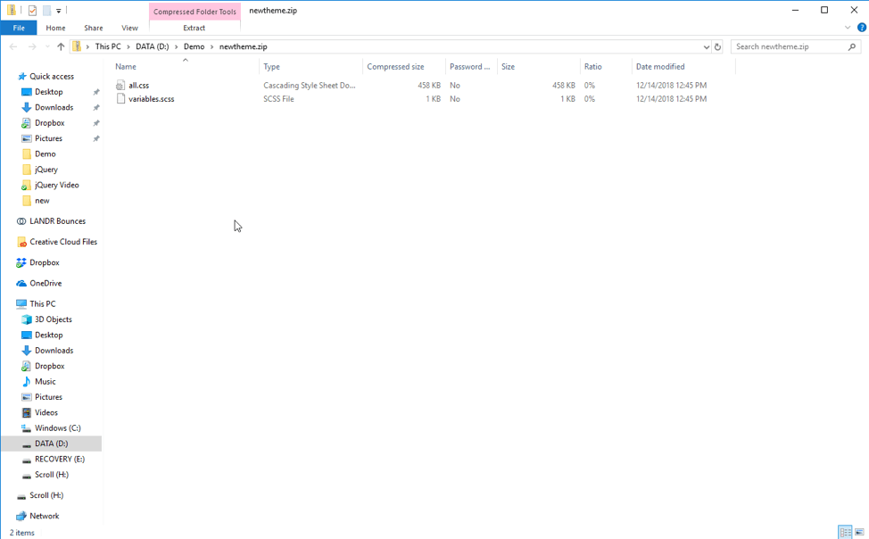Click Scroll (H:) drive under This PC
Image resolution: width=869 pixels, height=539 pixels.
(52, 475)
